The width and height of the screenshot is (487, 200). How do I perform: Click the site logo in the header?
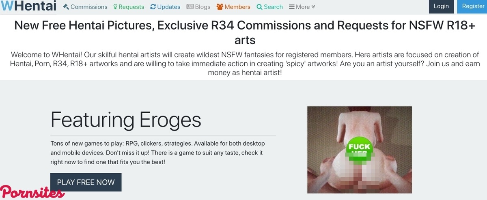coord(28,6)
